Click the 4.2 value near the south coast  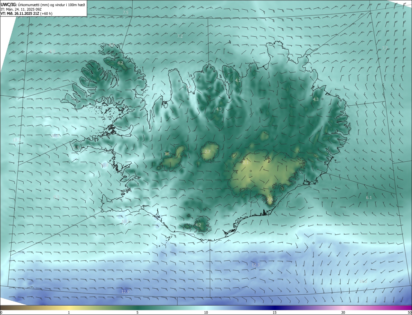coord(198,225)
